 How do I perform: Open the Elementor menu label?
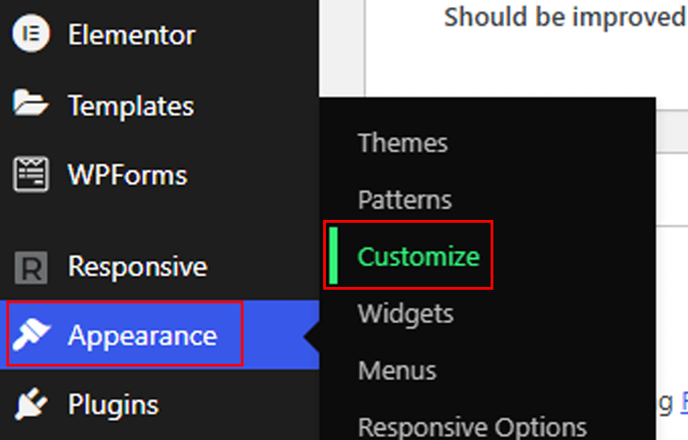click(131, 34)
